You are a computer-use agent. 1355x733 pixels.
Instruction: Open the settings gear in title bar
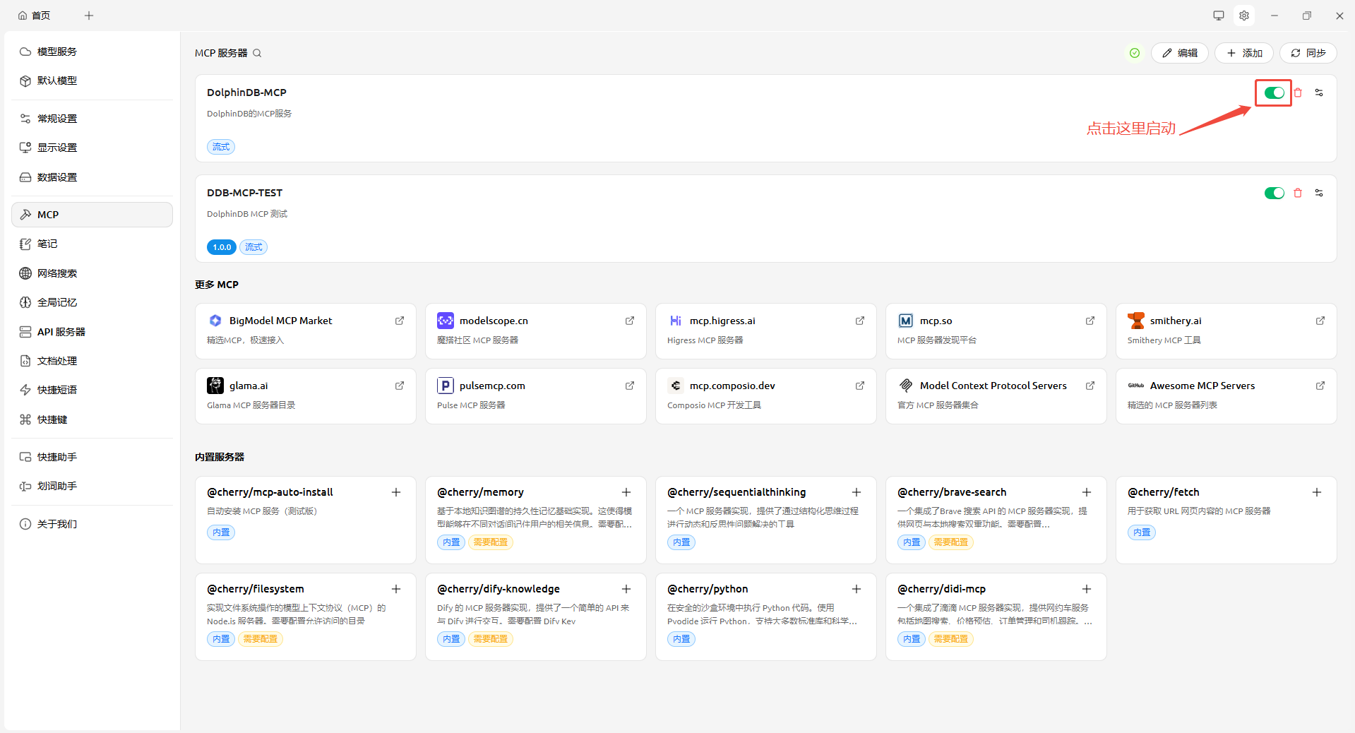[1244, 16]
